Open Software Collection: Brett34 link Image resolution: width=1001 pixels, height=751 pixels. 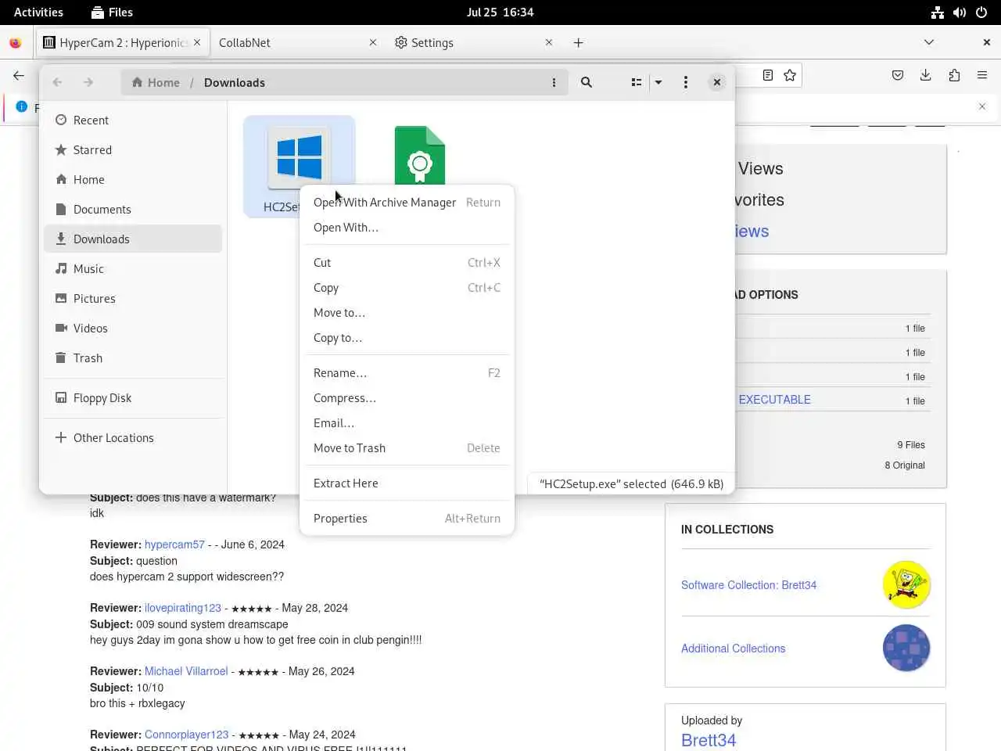[748, 585]
